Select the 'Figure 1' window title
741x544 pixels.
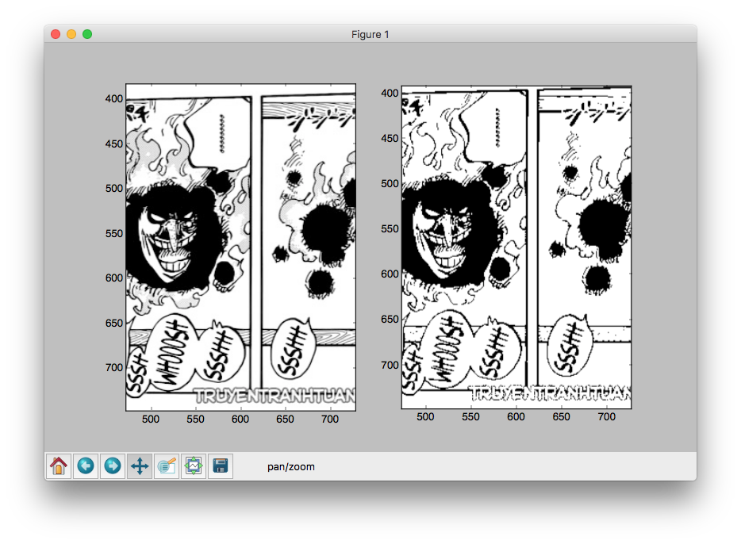point(370,34)
